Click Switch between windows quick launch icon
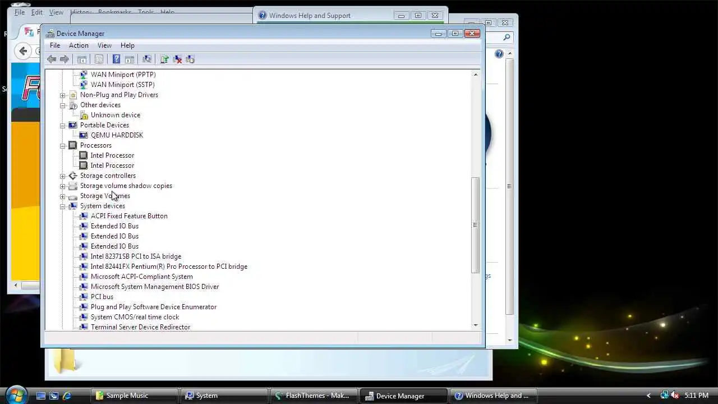Screen dimensions: 718x404 click(54, 396)
